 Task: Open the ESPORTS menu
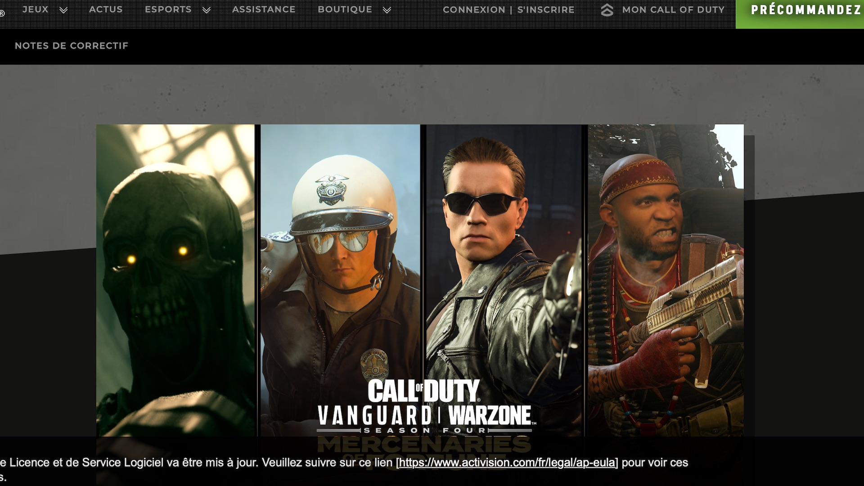[168, 9]
